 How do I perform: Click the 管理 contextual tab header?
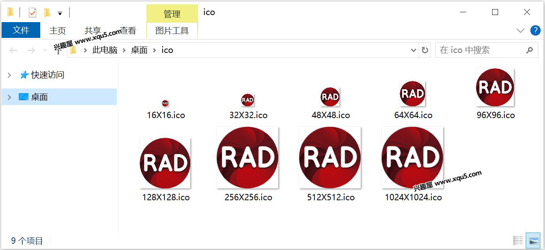point(172,14)
